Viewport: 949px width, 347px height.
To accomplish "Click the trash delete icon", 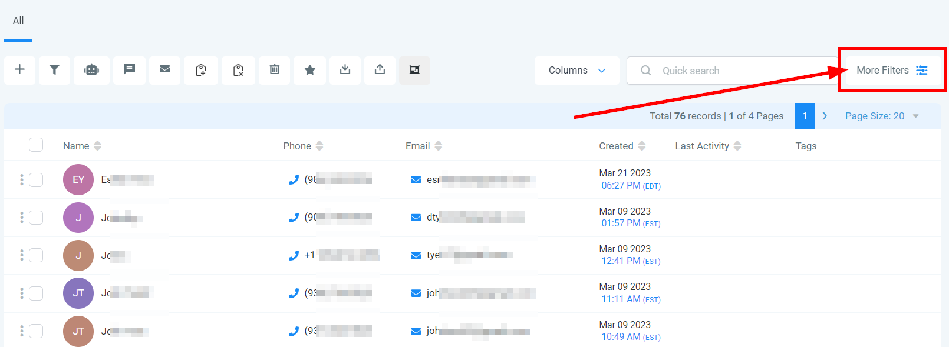I will 274,70.
